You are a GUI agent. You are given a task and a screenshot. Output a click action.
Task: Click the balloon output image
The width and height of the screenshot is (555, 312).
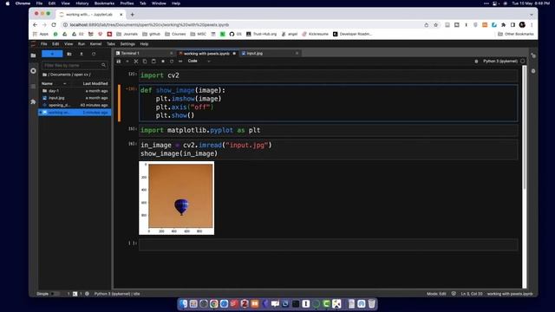click(x=177, y=198)
